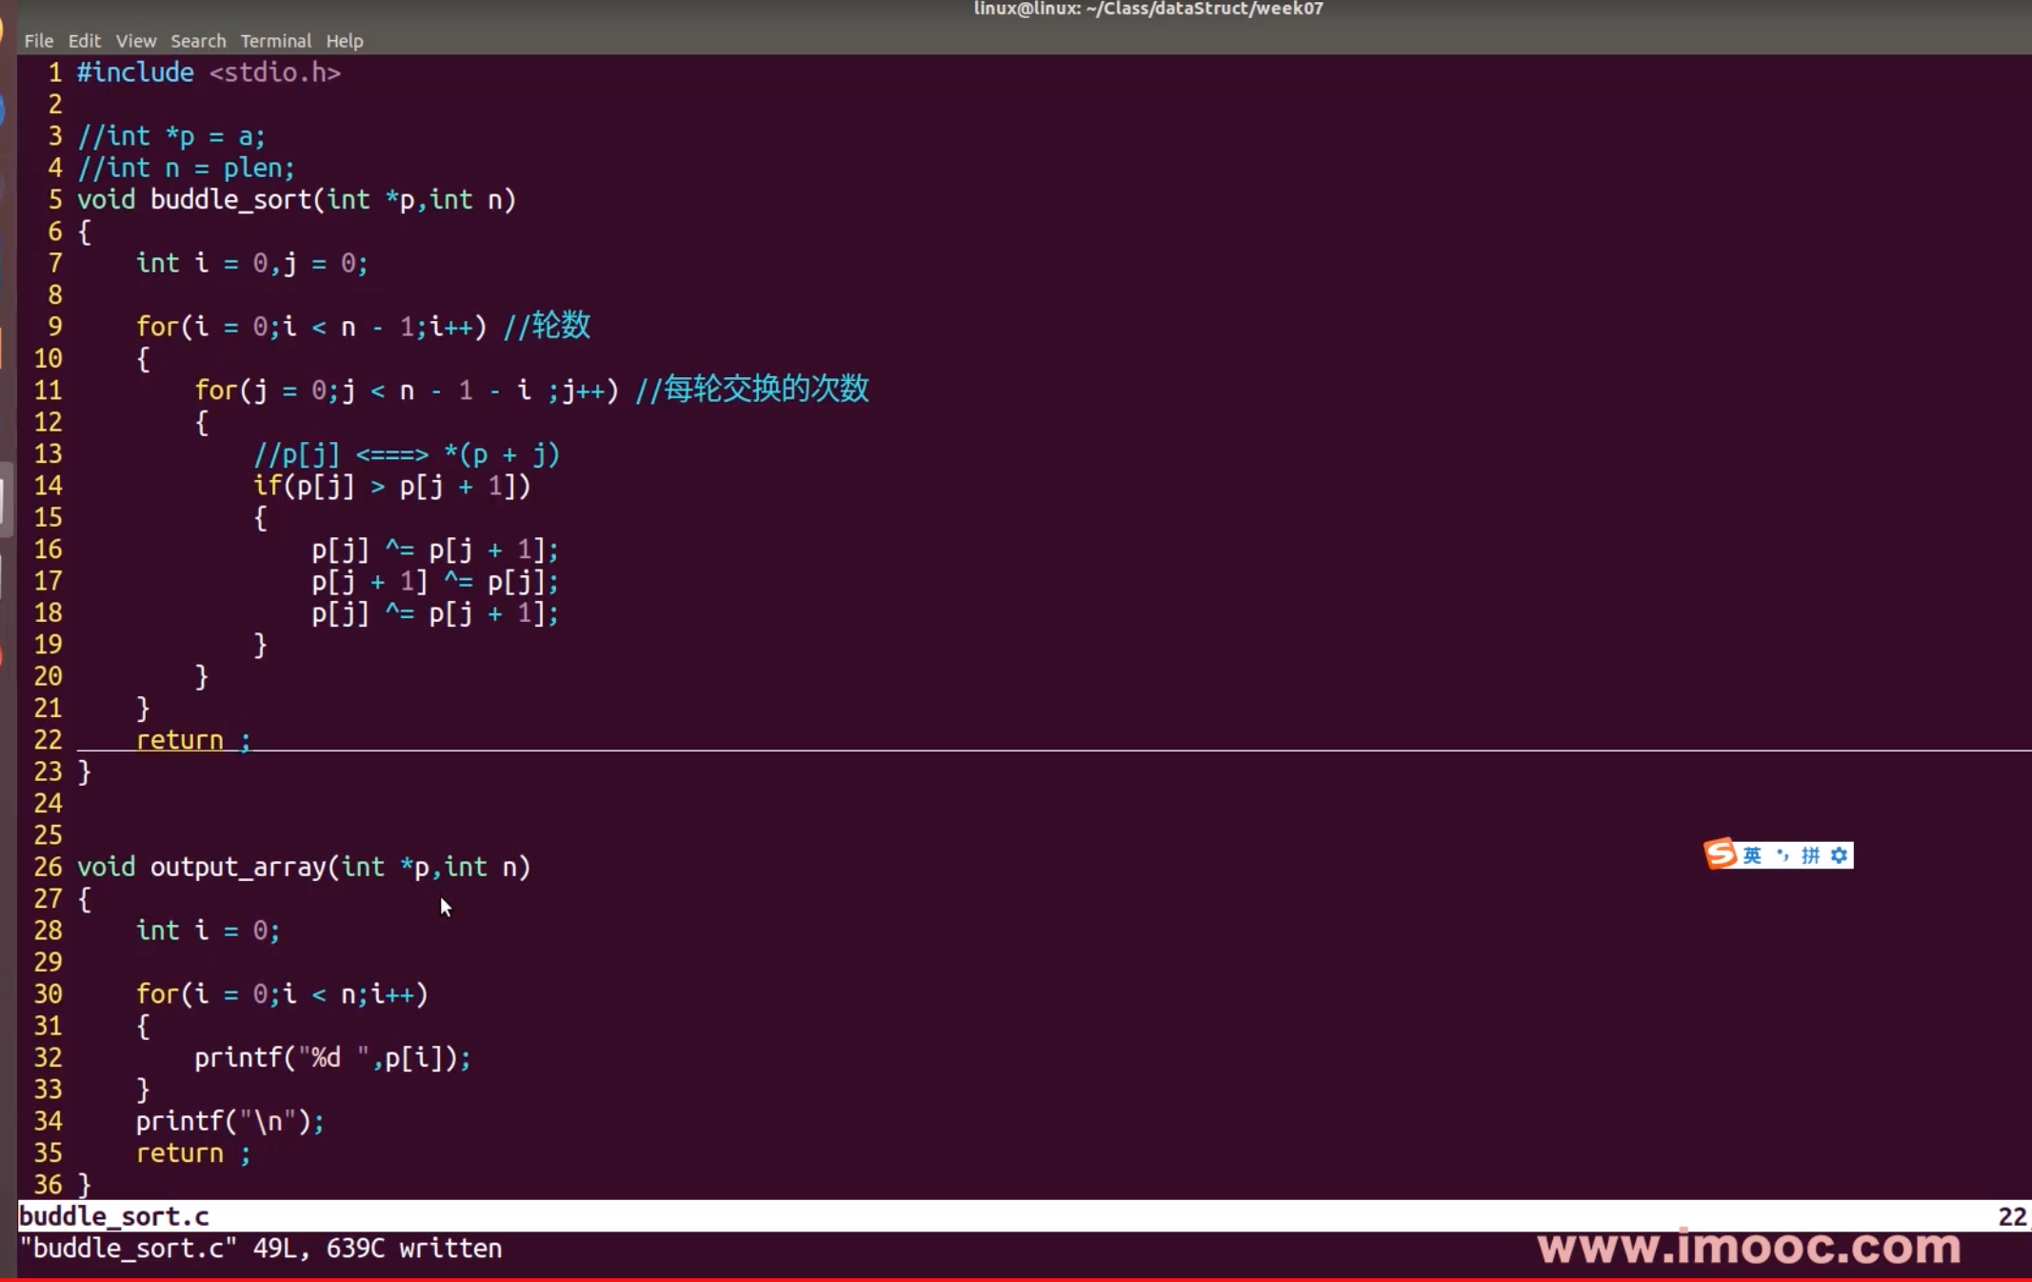Open the File menu
Screen dimensions: 2032x1282
[x=38, y=41]
